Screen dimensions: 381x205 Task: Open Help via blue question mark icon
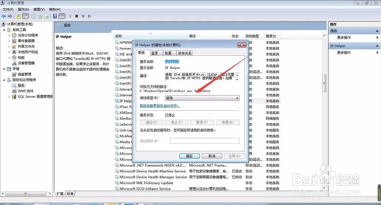pos(55,16)
